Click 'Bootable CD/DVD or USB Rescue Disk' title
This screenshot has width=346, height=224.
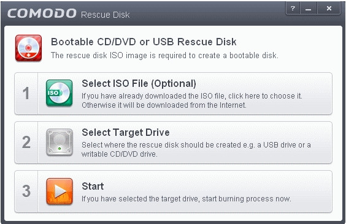pos(144,42)
